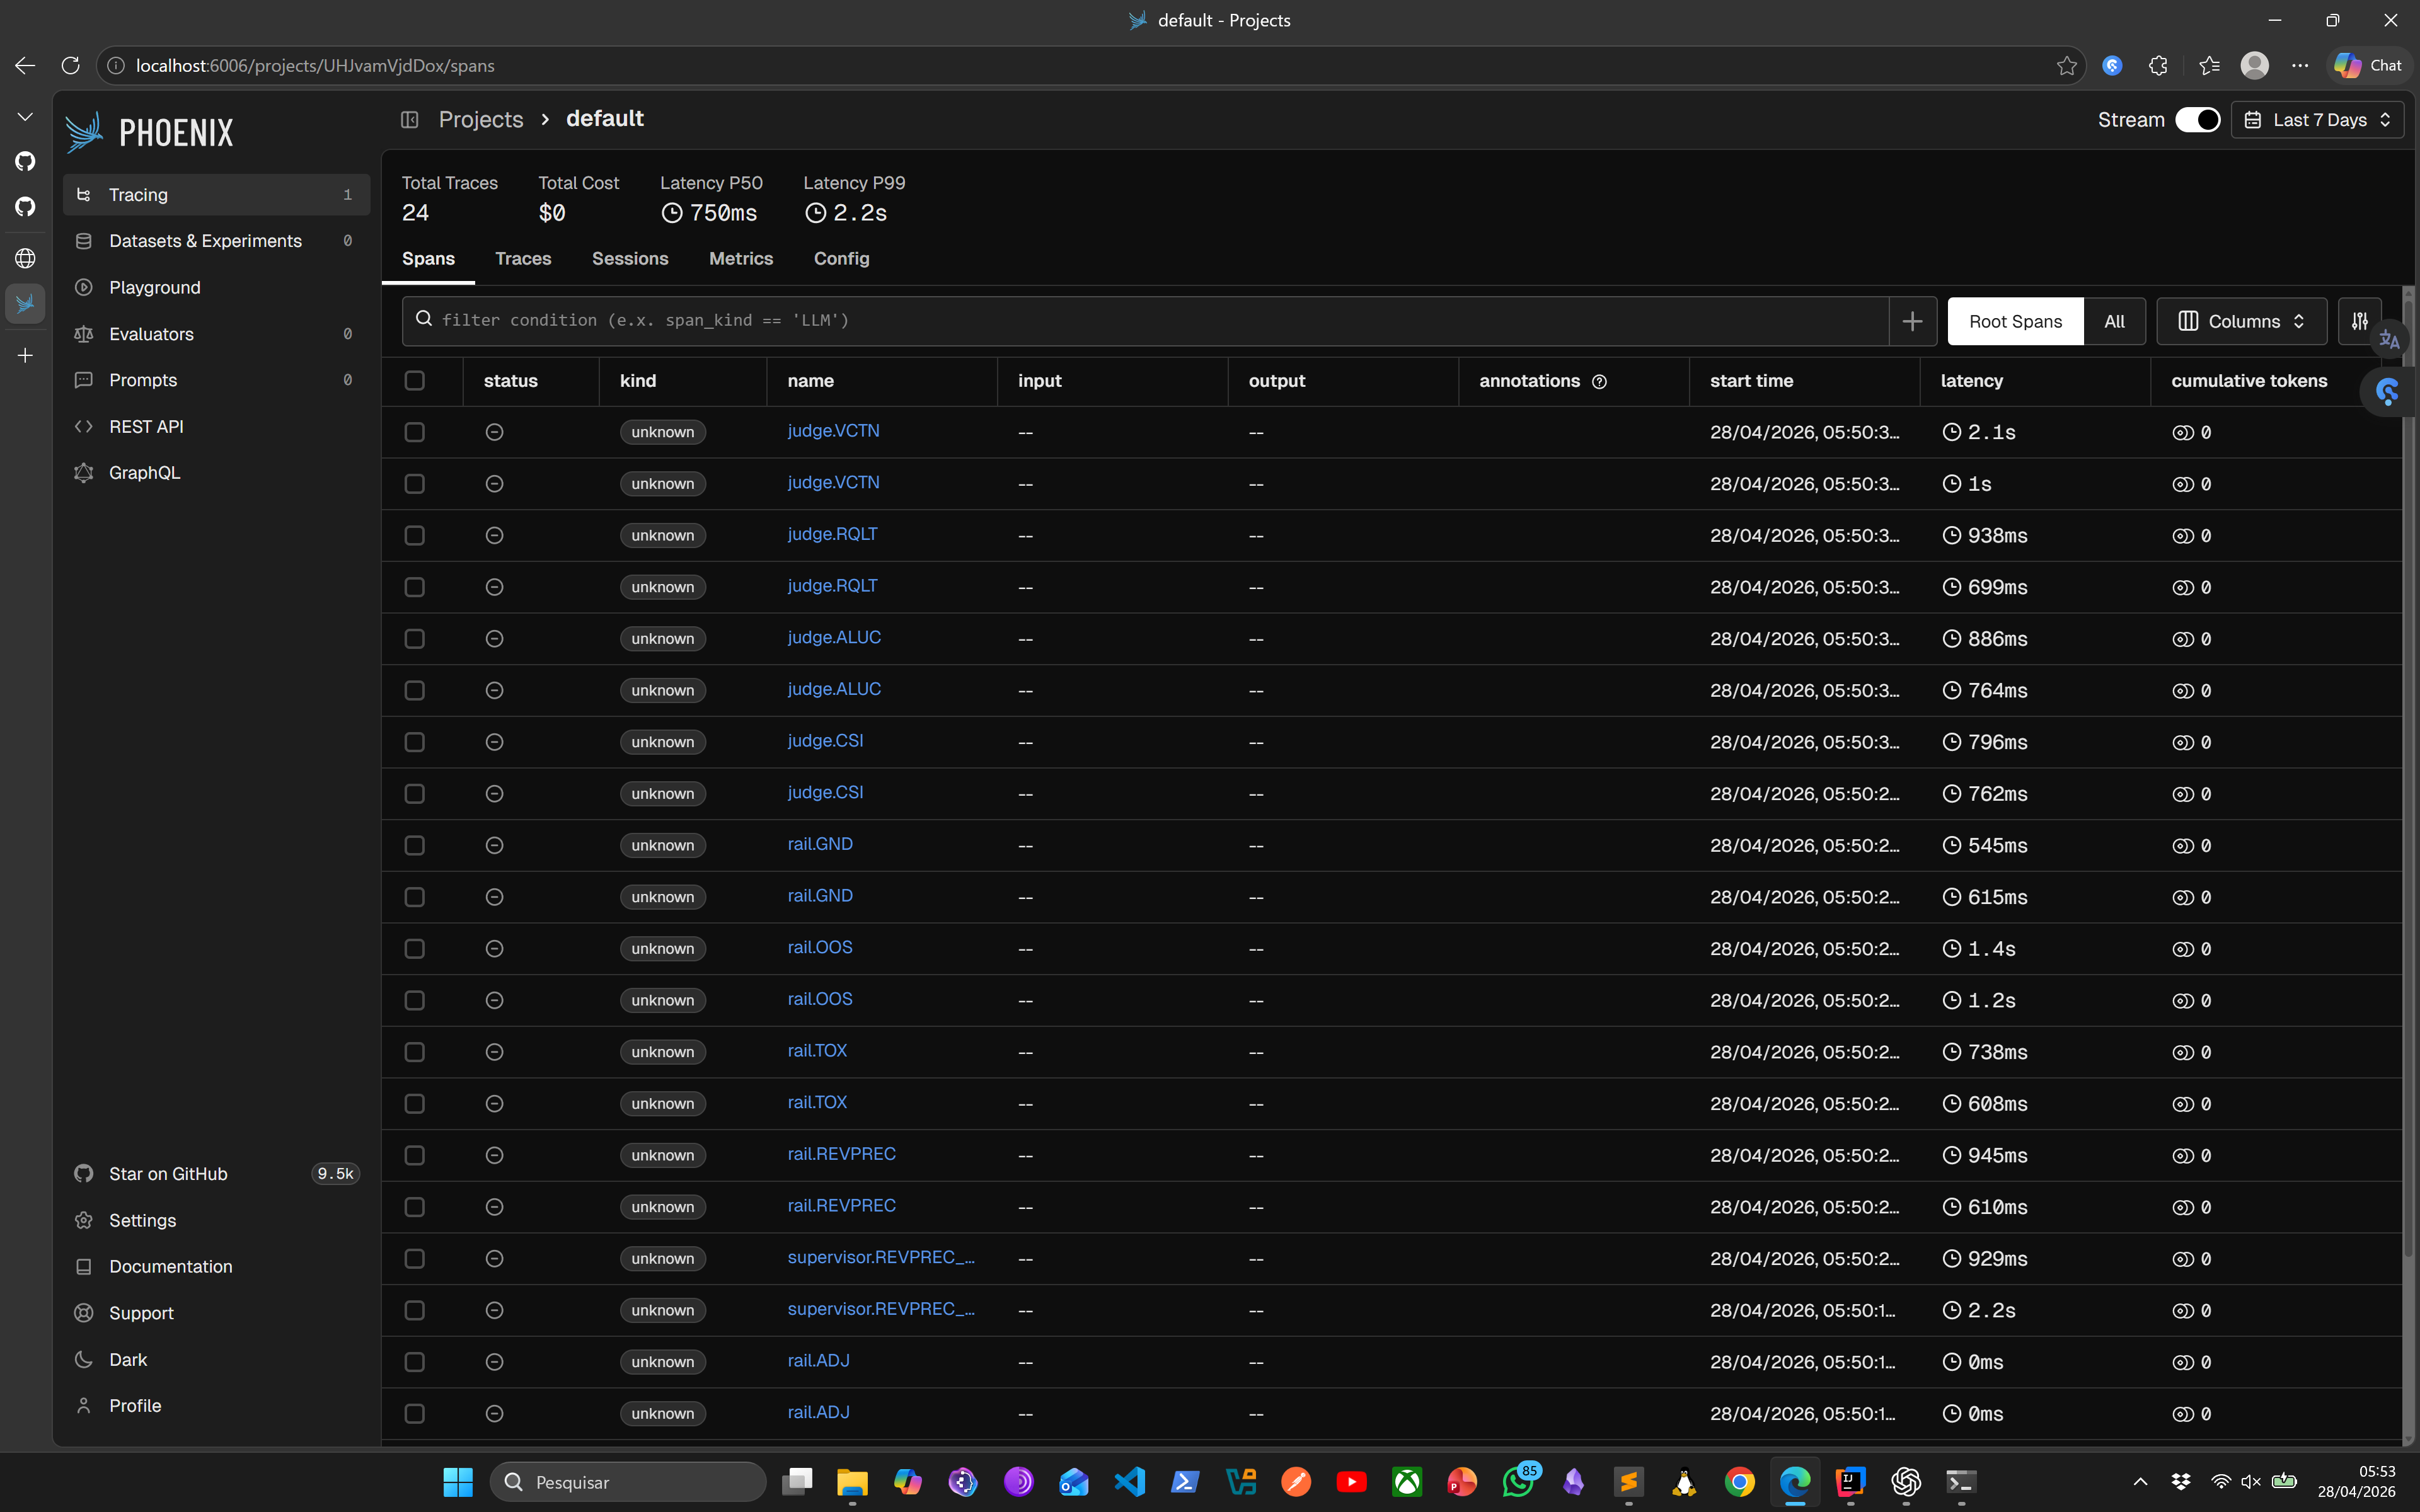Open Evaluators in the sidebar
The width and height of the screenshot is (2420, 1512).
click(216, 334)
